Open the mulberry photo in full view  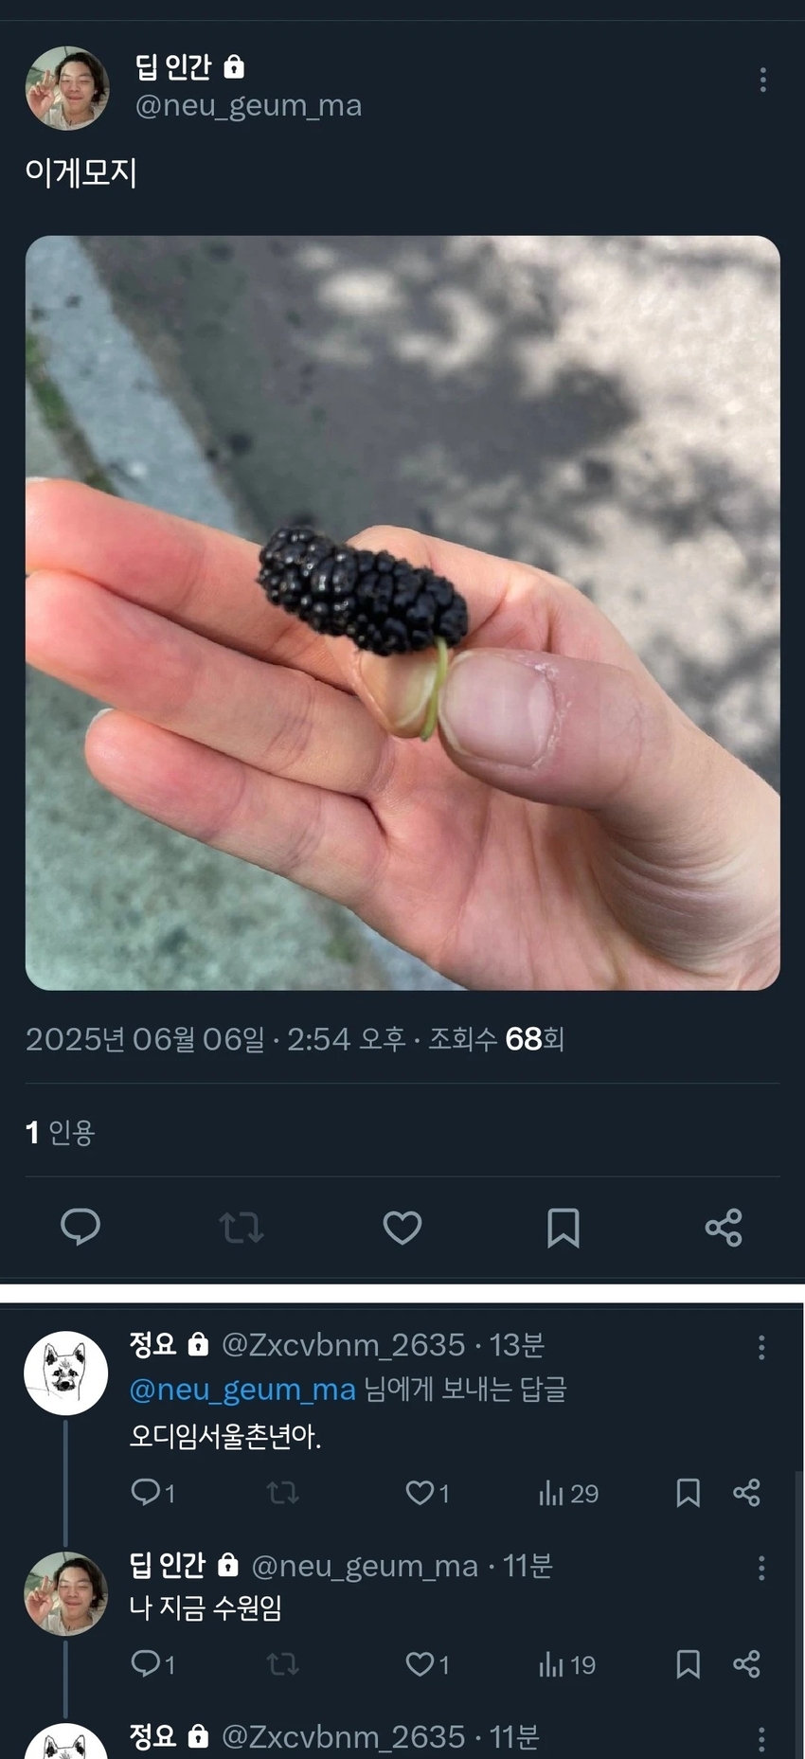click(x=402, y=613)
